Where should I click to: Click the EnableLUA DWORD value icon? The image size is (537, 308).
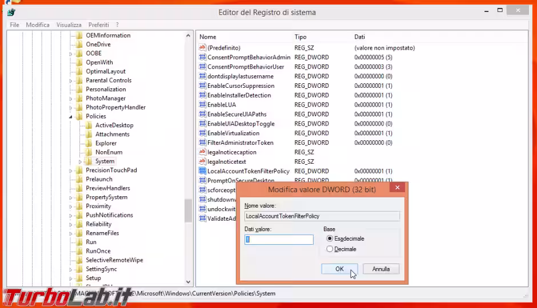(202, 105)
